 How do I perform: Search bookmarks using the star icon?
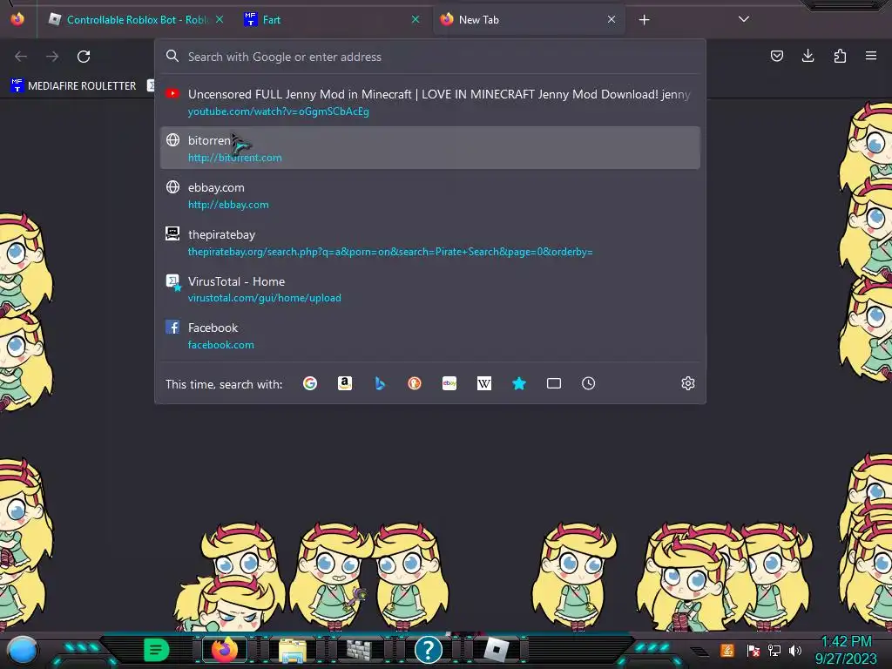[519, 383]
